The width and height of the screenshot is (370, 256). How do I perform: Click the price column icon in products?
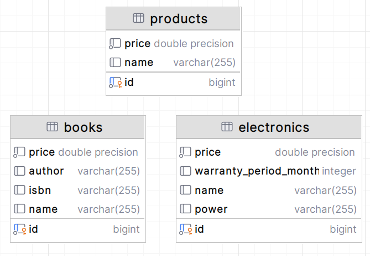pyautogui.click(x=115, y=43)
